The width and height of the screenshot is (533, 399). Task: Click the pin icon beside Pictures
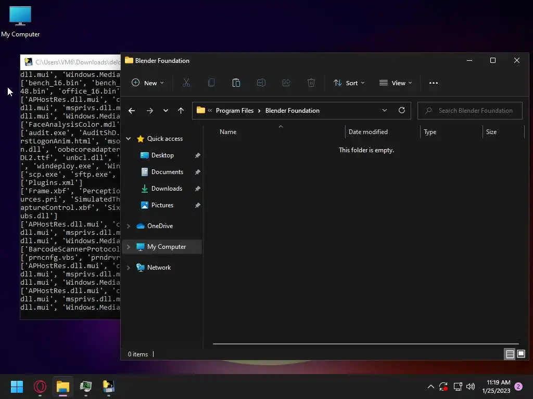pos(197,205)
